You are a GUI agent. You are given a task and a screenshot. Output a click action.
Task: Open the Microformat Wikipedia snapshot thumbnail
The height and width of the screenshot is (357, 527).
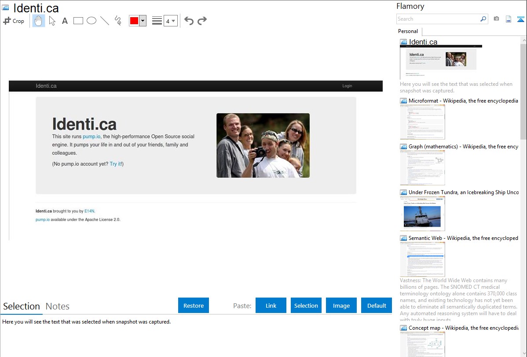click(422, 122)
